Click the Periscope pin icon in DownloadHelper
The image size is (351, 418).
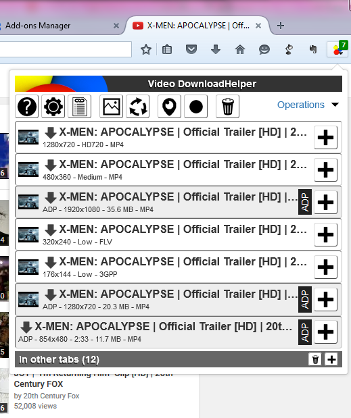pos(170,107)
